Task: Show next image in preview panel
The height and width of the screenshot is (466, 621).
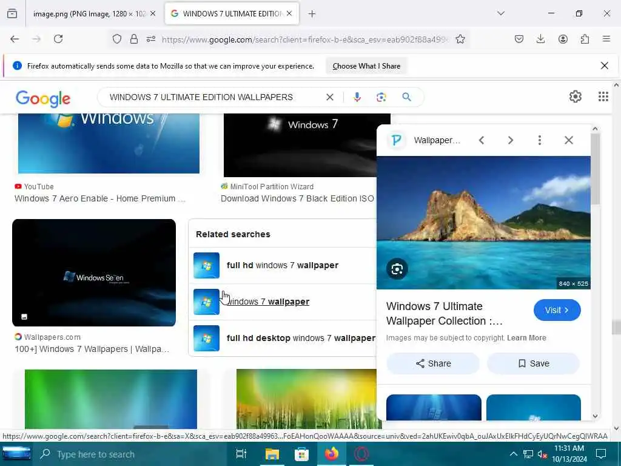Action: 511,140
